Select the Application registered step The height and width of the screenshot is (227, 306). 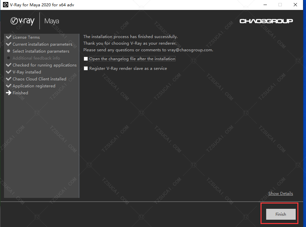(x=34, y=86)
